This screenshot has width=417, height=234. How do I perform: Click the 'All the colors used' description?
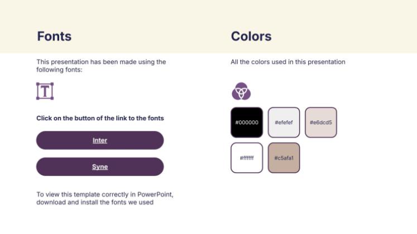pos(288,62)
